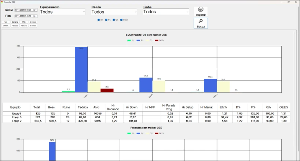Expand the Equipamento dropdown

point(84,12)
